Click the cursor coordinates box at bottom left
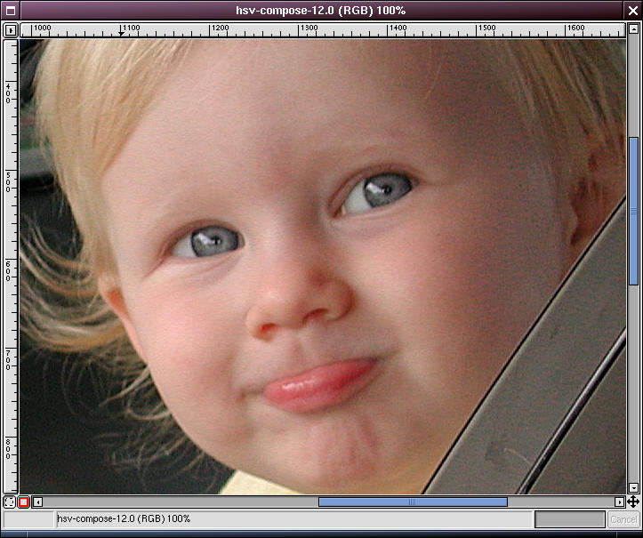 28,519
